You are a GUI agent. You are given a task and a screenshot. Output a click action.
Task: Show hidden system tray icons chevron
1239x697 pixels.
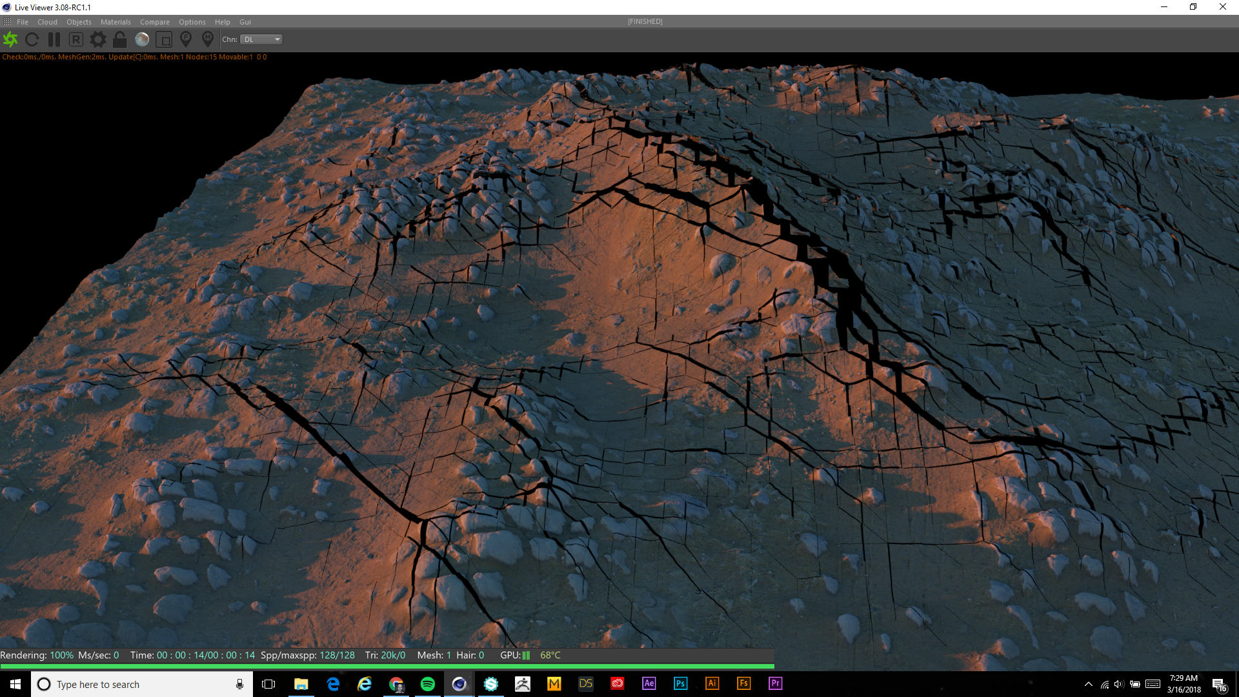pos(1088,684)
